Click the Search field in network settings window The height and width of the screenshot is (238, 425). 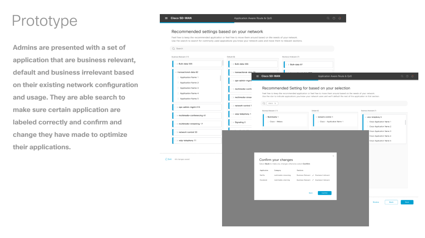click(x=252, y=49)
